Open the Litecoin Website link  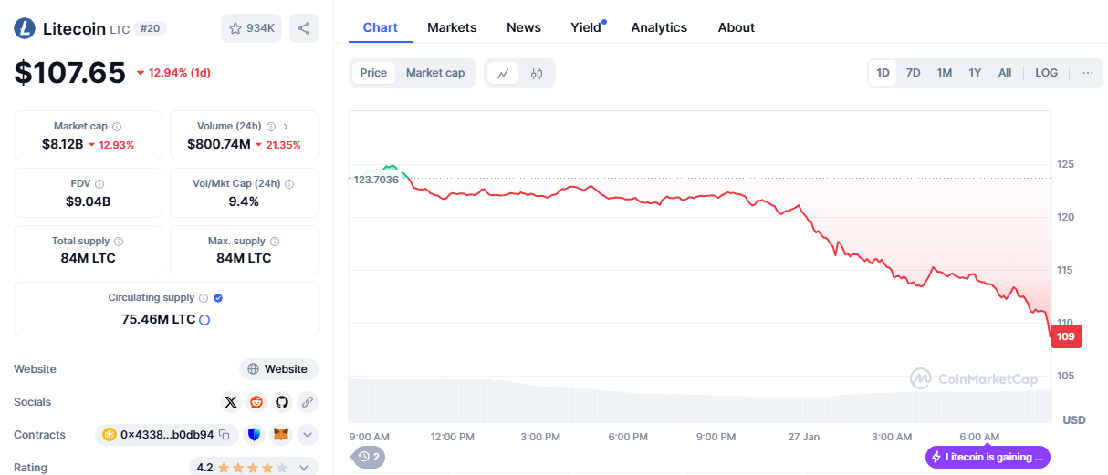(278, 369)
